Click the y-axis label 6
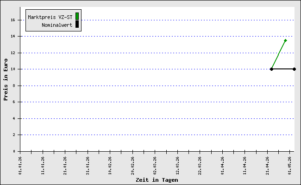301x185 pixels. 14,102
